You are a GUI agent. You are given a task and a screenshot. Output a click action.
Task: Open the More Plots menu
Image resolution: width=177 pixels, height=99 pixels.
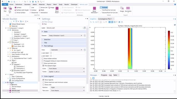(x=57, y=10)
